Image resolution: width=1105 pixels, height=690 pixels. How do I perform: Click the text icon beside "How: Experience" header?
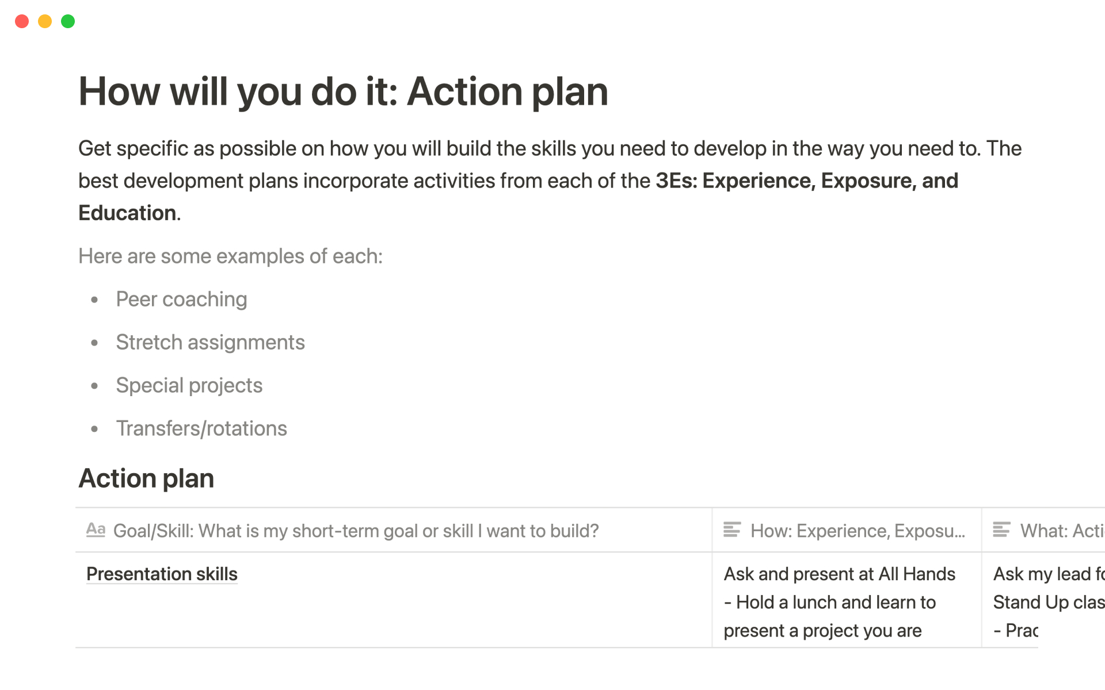coord(731,530)
